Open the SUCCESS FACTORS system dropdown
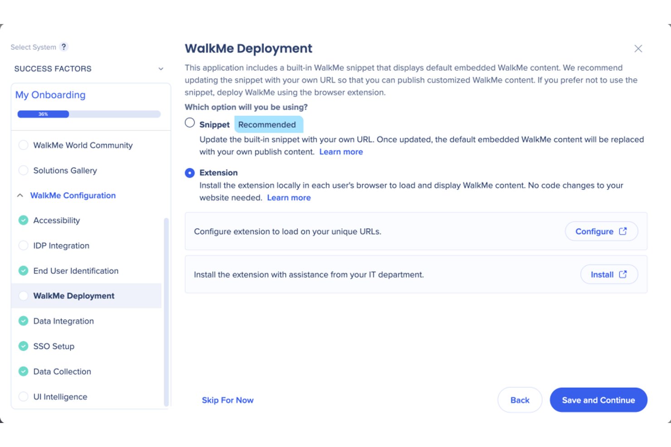 [88, 69]
